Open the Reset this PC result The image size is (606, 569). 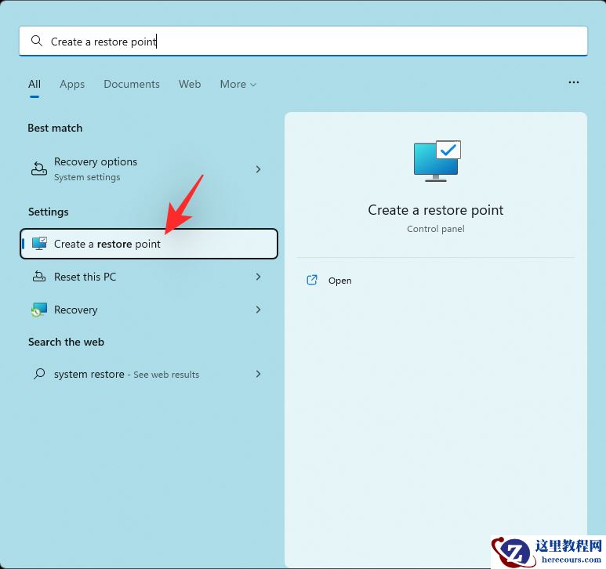click(x=149, y=277)
